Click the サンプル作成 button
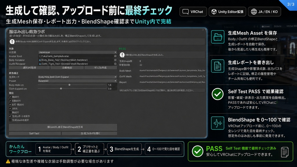The width and height of the screenshot is (297, 167). point(101,68)
